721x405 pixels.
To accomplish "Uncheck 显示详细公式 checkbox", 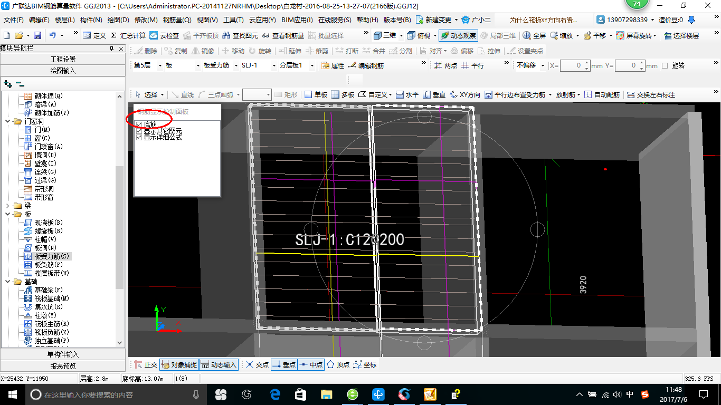I will coord(139,137).
